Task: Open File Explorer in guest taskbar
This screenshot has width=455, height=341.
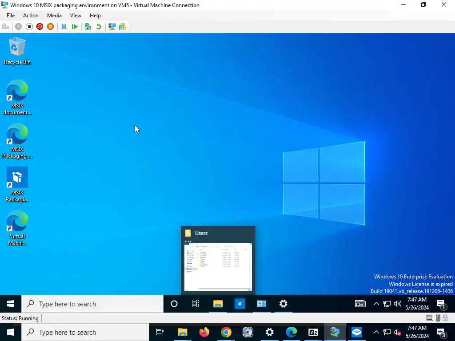Action: tap(218, 304)
